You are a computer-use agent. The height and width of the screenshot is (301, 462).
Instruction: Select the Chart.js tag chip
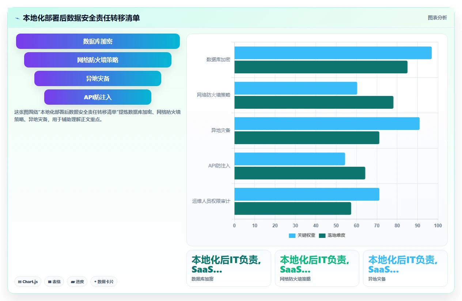tap(28, 282)
